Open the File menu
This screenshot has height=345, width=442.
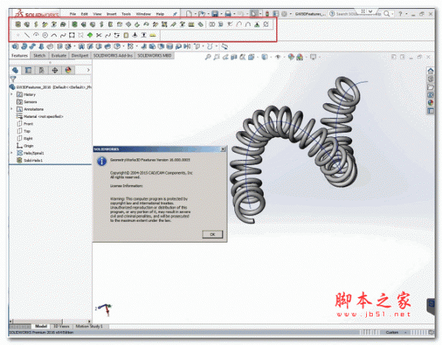point(73,14)
